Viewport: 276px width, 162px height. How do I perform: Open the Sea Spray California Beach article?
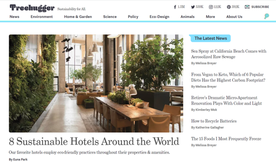[229, 54]
